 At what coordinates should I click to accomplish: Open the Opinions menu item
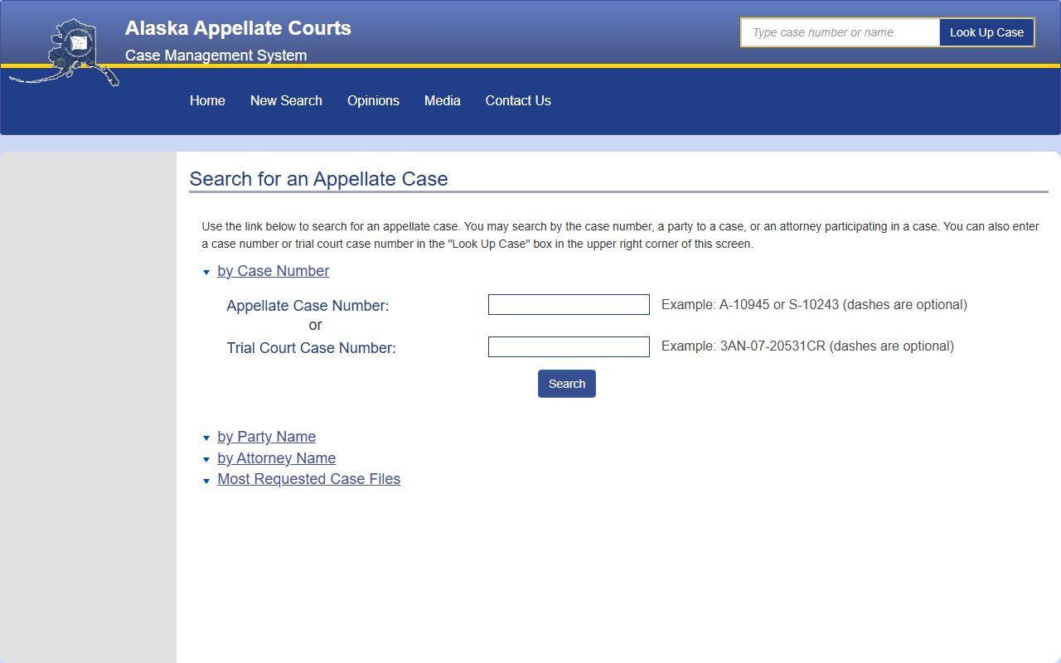(x=373, y=100)
